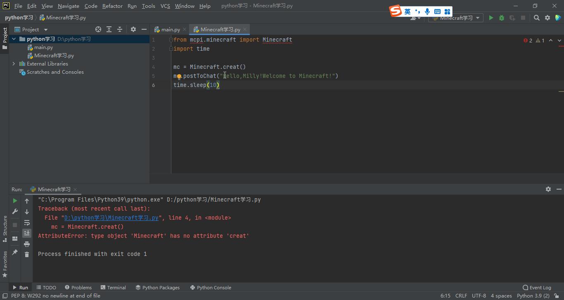
Task: Open the Minecraft学习 run configuration dropdown
Action: 455,18
